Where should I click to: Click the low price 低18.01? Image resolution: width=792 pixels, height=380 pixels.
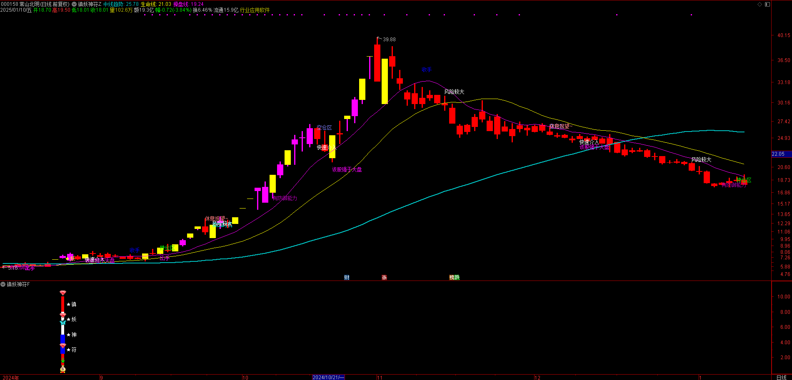pos(80,10)
